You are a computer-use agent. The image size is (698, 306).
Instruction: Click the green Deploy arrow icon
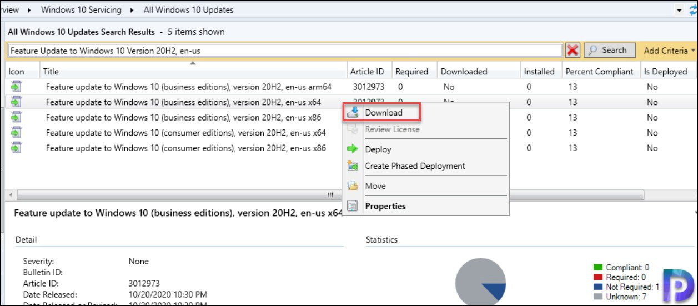352,149
